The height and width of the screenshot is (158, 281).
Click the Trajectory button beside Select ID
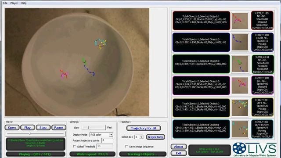155,137
